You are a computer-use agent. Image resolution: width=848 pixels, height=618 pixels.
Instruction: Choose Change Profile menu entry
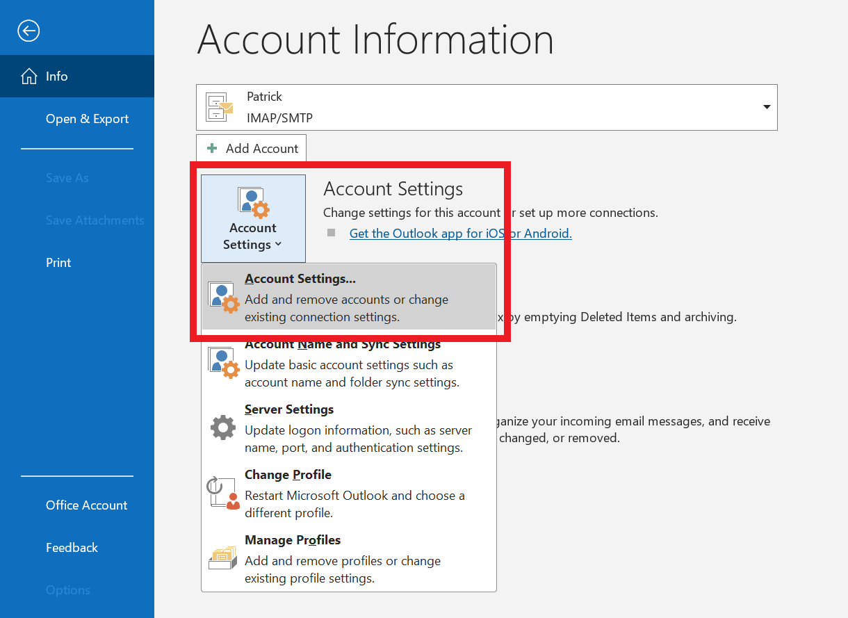click(x=349, y=494)
